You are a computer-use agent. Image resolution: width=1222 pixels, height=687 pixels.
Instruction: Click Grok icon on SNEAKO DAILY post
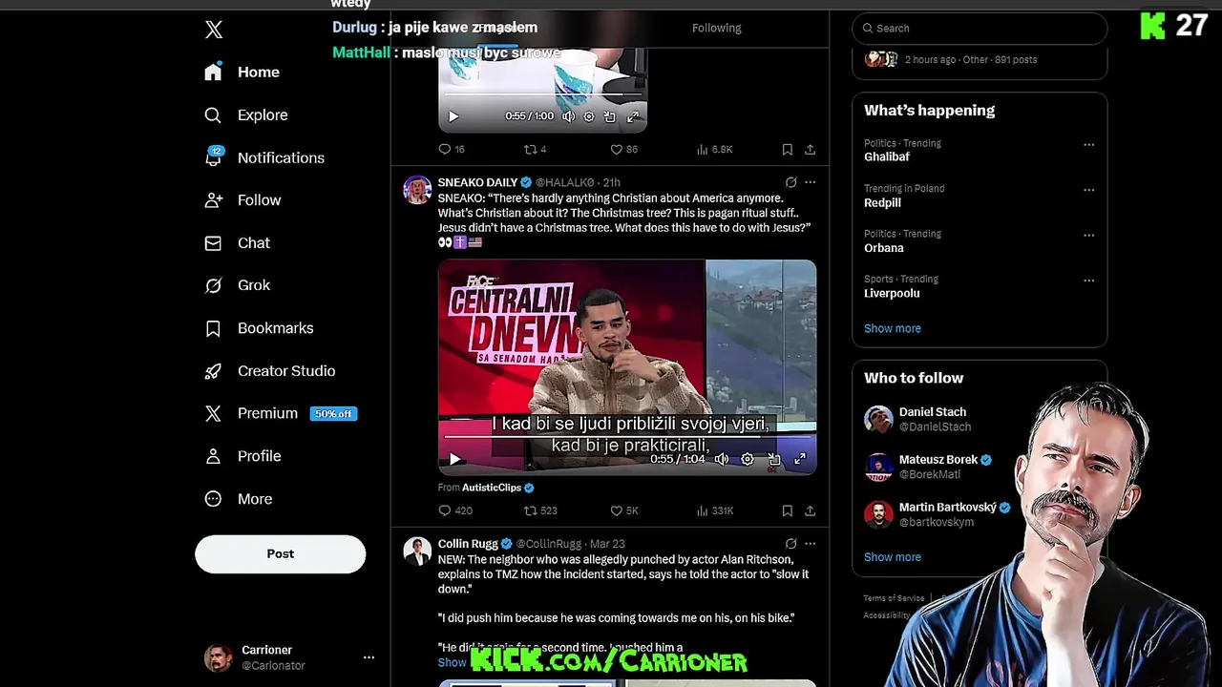pos(790,182)
